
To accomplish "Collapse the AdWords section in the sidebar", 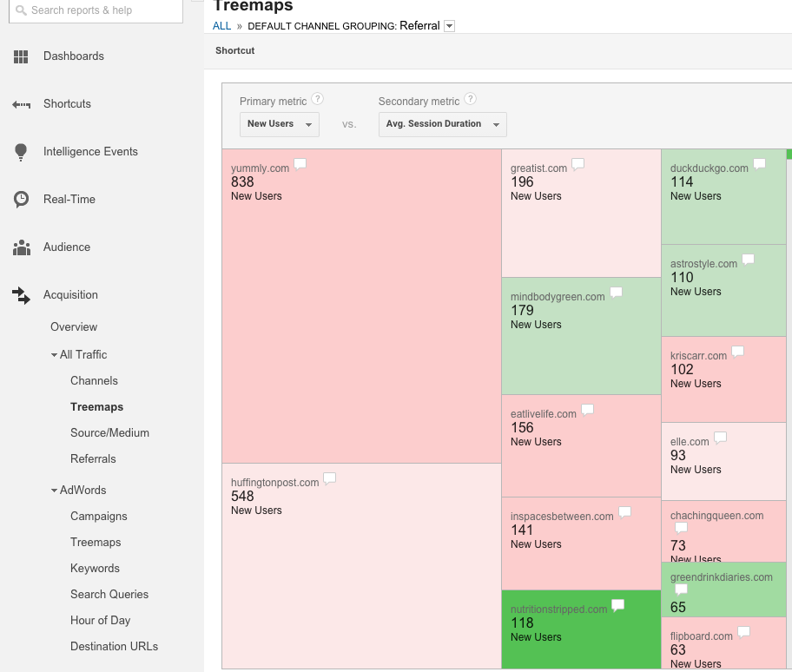I will 54,490.
